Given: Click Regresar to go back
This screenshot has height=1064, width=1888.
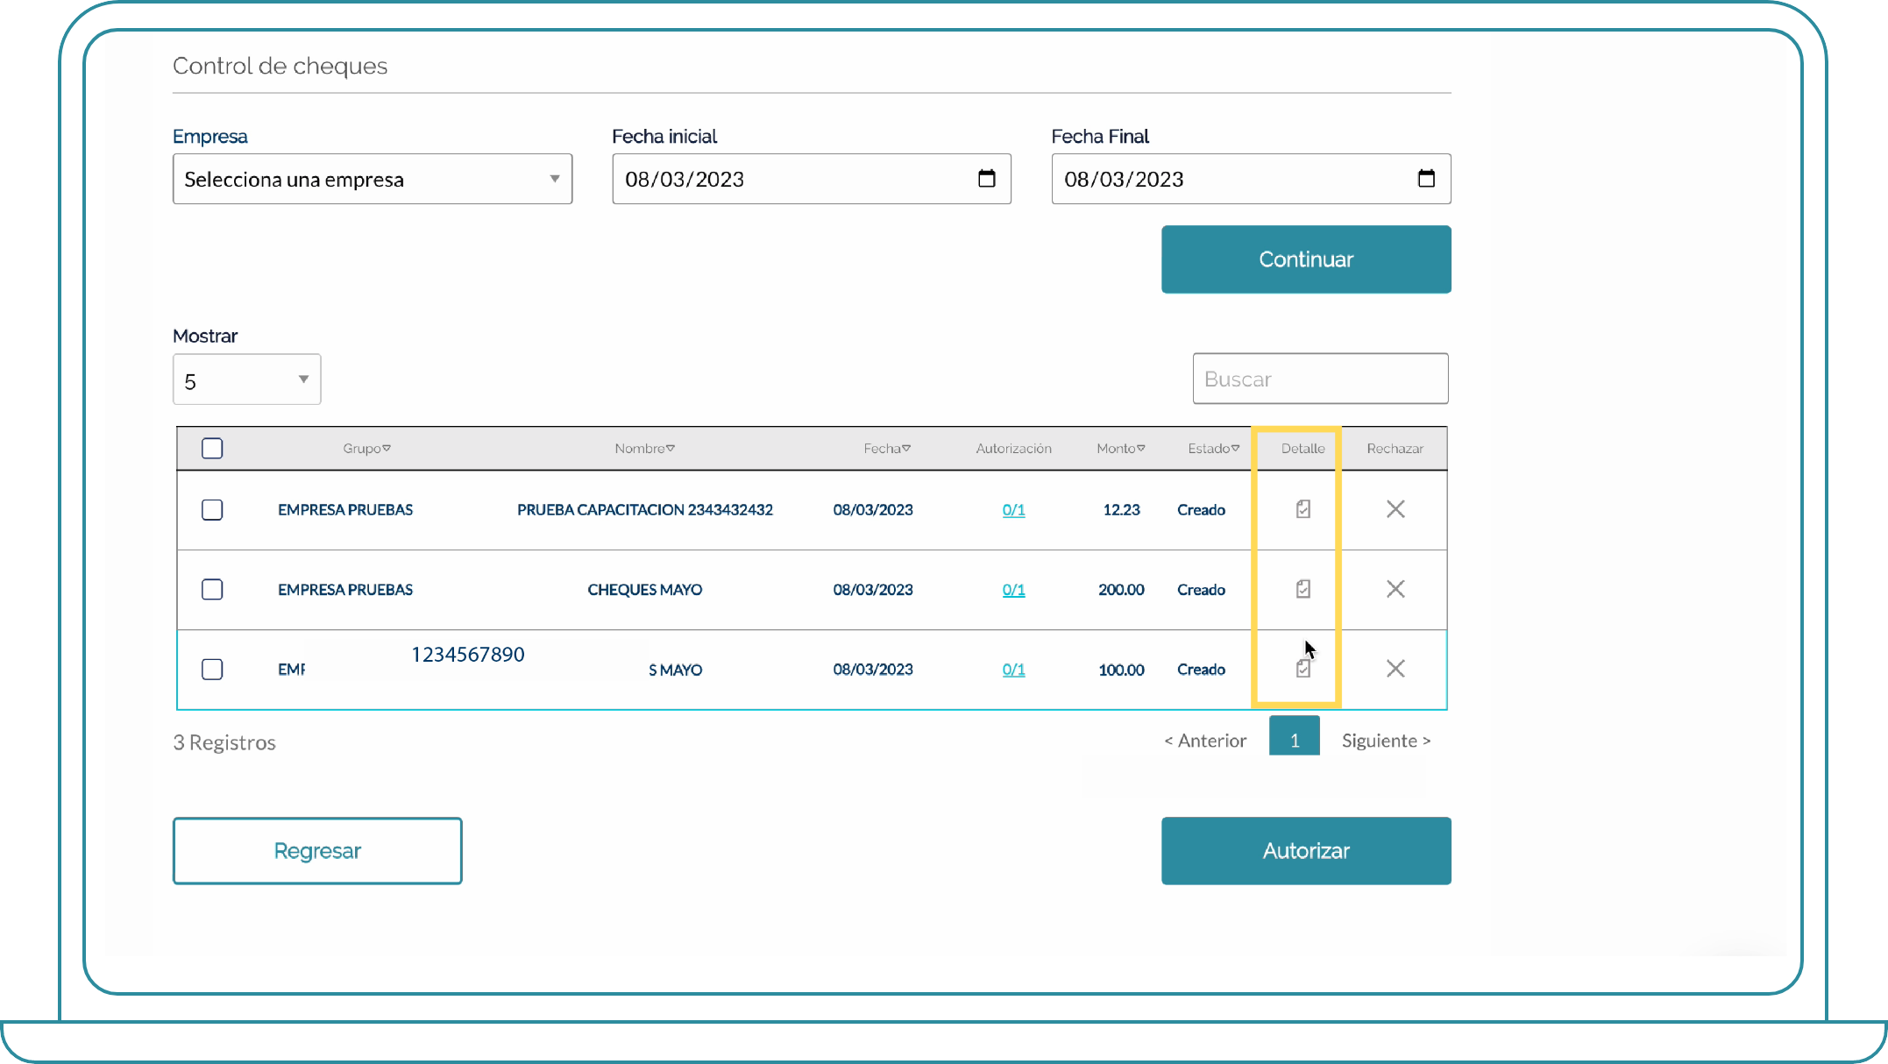Looking at the screenshot, I should pos(317,850).
